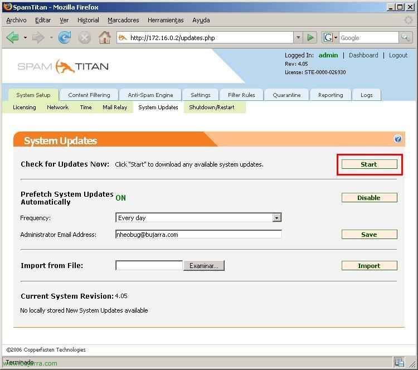Screen dimensions: 418x370
Task: Go to the Mail Relay sub-tab
Action: pos(115,107)
